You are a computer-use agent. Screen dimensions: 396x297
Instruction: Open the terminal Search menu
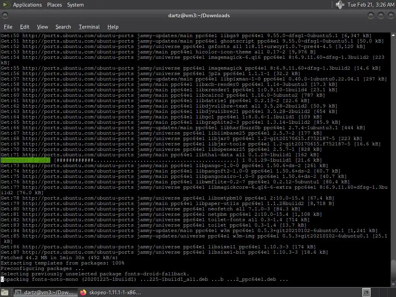63,27
